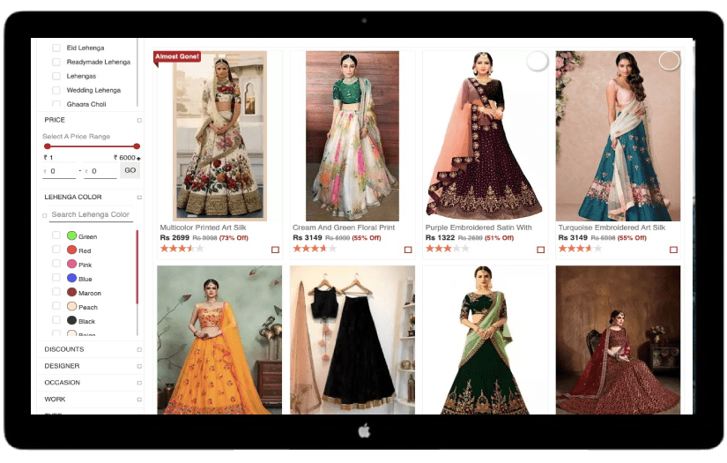
Task: Click the Rs 1322 price text
Action: click(x=440, y=237)
